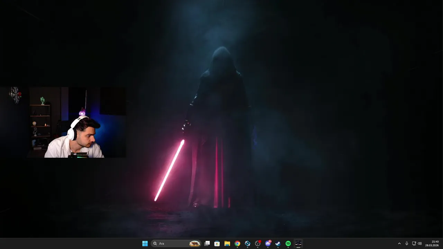Open Google Chrome from the taskbar
Viewport: 443px width, 249px height.
(237, 243)
